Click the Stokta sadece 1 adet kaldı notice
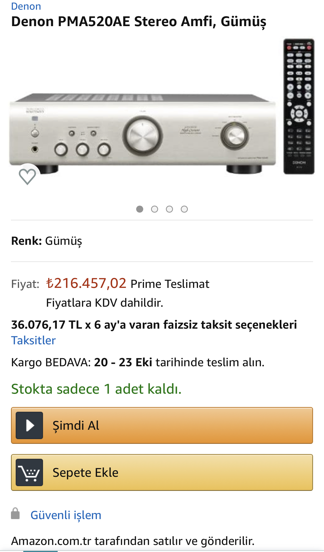 pos(96,389)
